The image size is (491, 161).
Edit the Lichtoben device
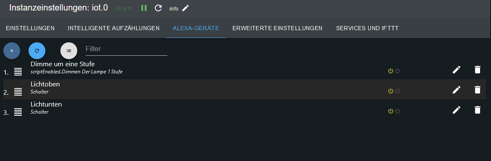click(457, 90)
